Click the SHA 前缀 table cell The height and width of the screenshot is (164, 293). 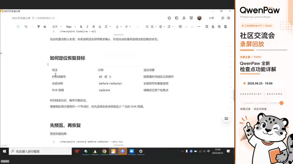58,90
